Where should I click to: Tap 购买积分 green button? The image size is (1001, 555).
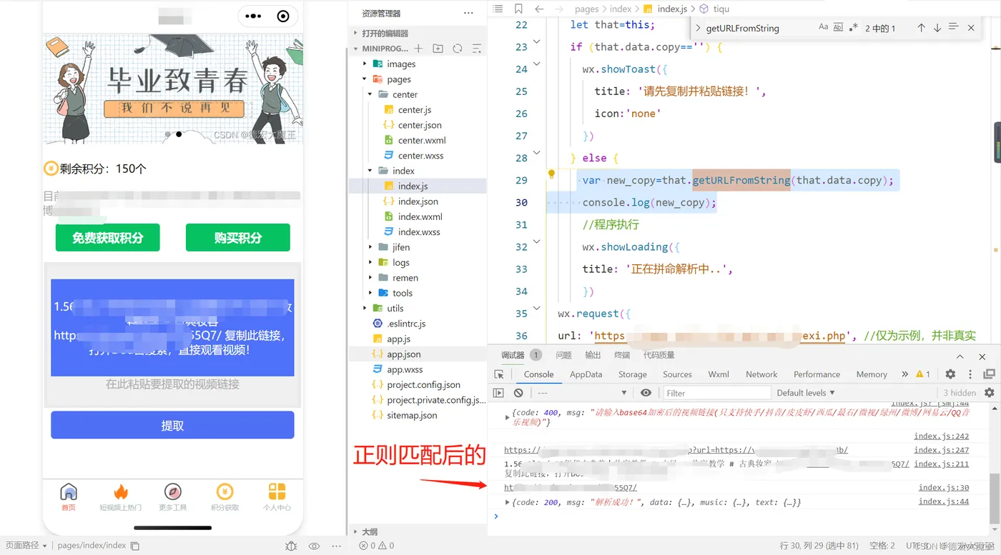pyautogui.click(x=238, y=238)
